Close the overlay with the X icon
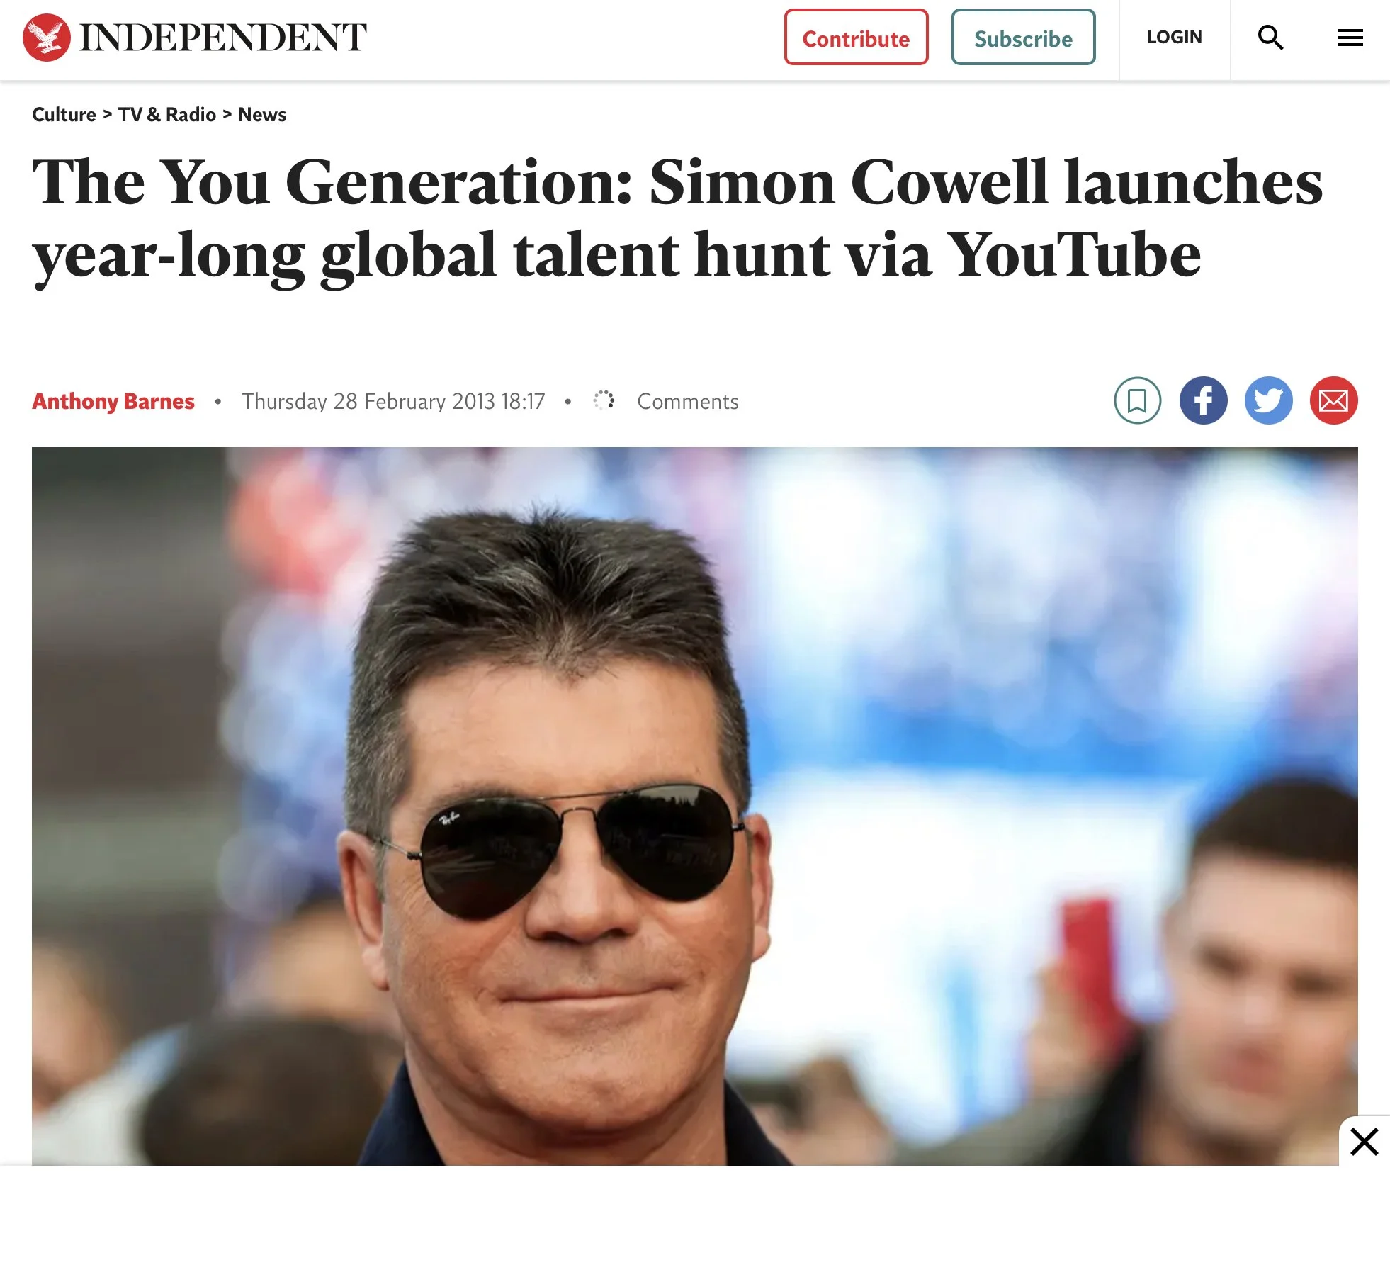This screenshot has height=1265, width=1390. (x=1364, y=1142)
